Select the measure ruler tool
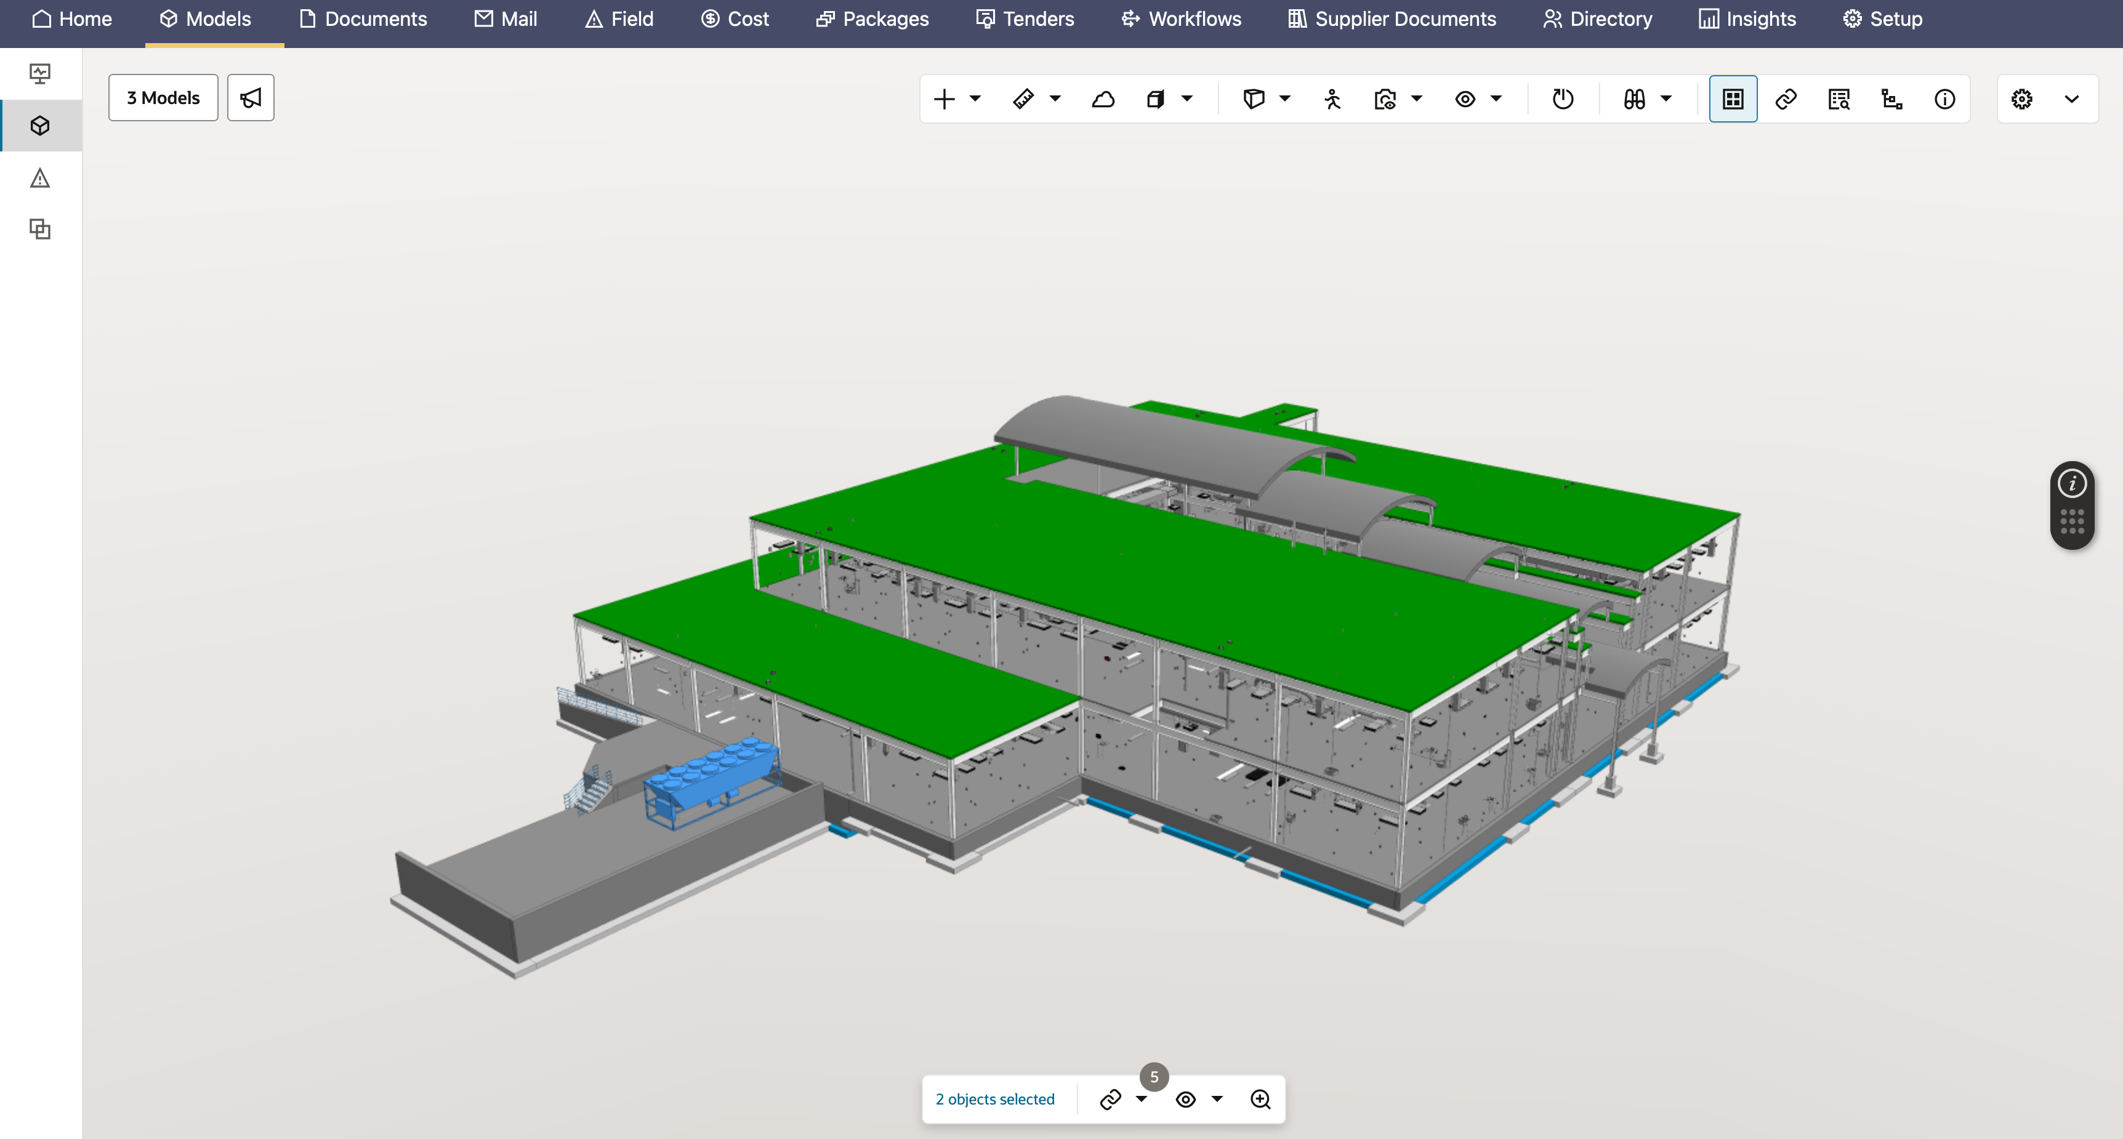This screenshot has width=2123, height=1139. [x=1023, y=99]
